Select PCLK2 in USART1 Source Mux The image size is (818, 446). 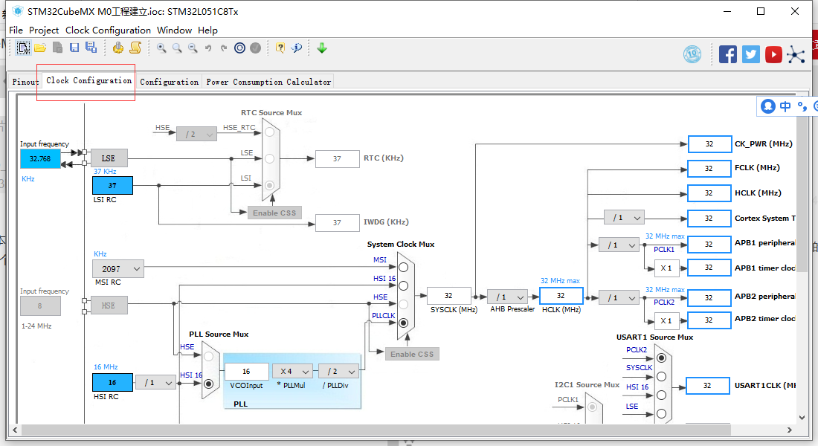click(662, 358)
